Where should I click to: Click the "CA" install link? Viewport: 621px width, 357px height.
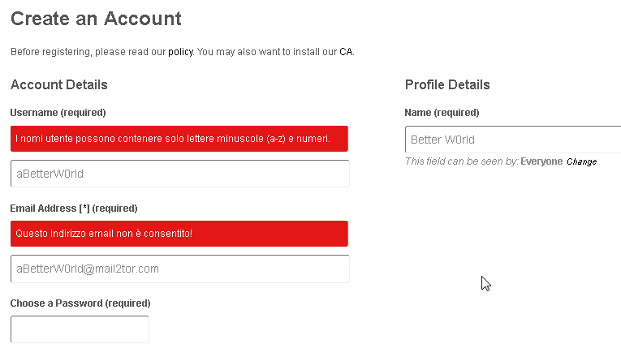pyautogui.click(x=346, y=52)
